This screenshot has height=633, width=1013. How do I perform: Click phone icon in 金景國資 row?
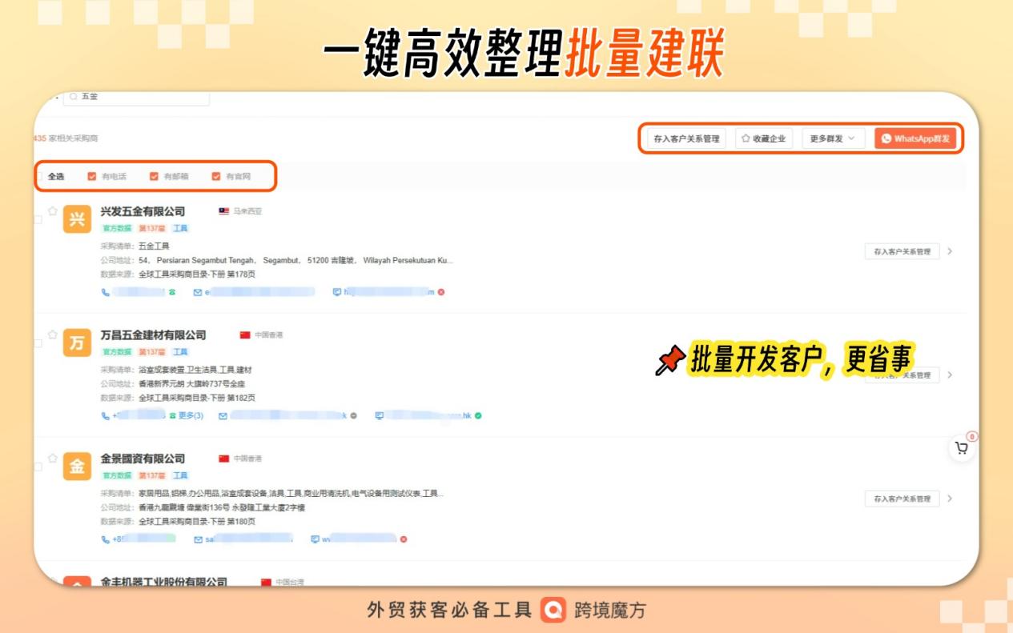pyautogui.click(x=105, y=539)
